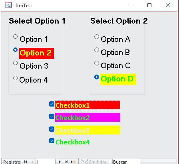Choose the Option 4 radio button

(15, 78)
